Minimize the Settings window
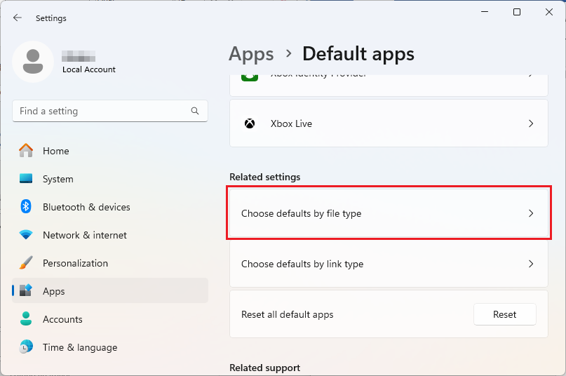The image size is (566, 376). point(485,12)
